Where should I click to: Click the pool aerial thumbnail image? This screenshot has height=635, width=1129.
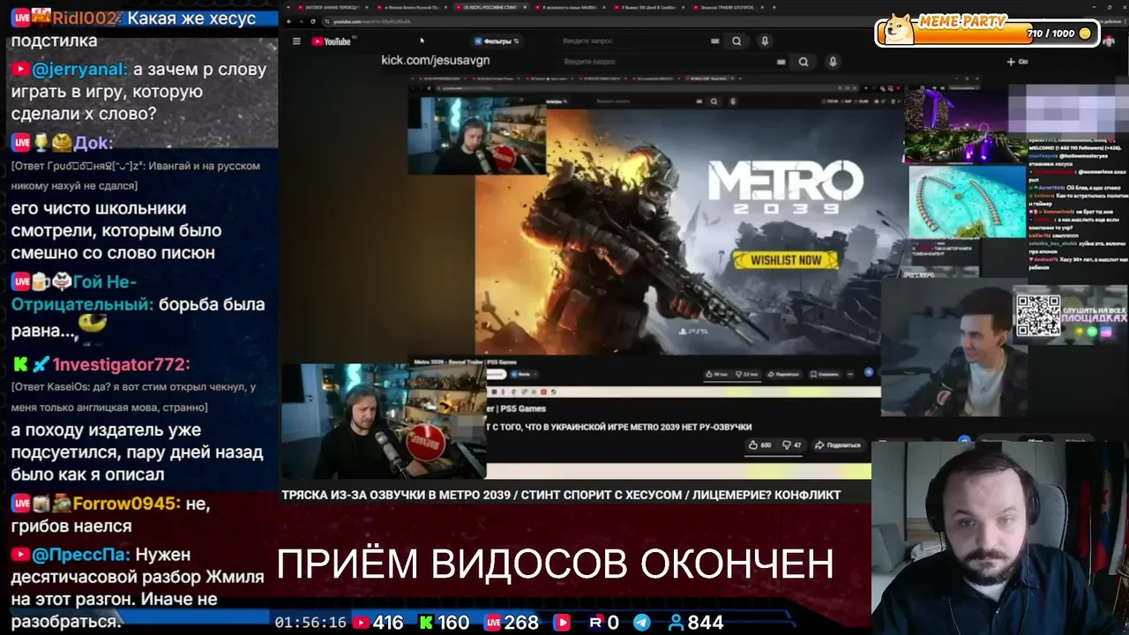968,201
